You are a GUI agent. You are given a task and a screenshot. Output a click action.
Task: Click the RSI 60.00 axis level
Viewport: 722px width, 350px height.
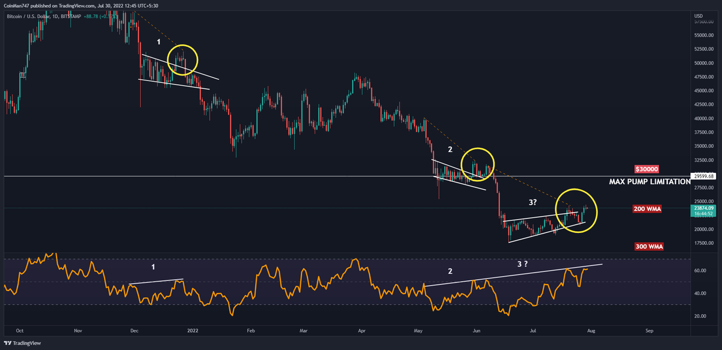(x=700, y=271)
